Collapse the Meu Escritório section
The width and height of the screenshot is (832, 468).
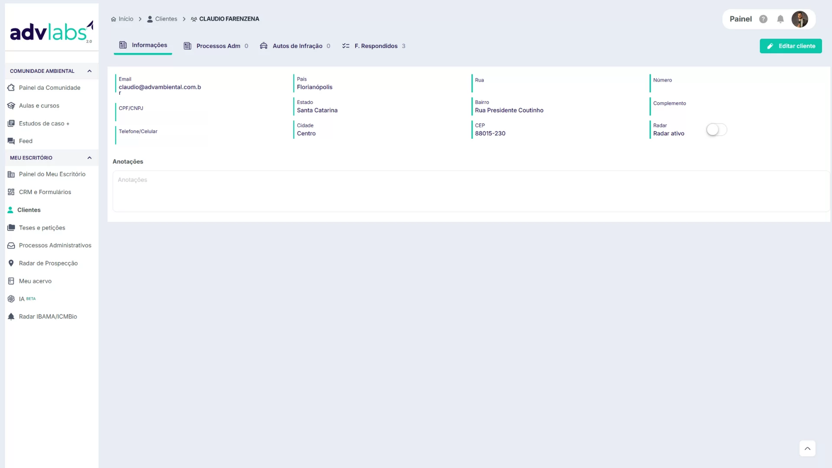click(89, 158)
